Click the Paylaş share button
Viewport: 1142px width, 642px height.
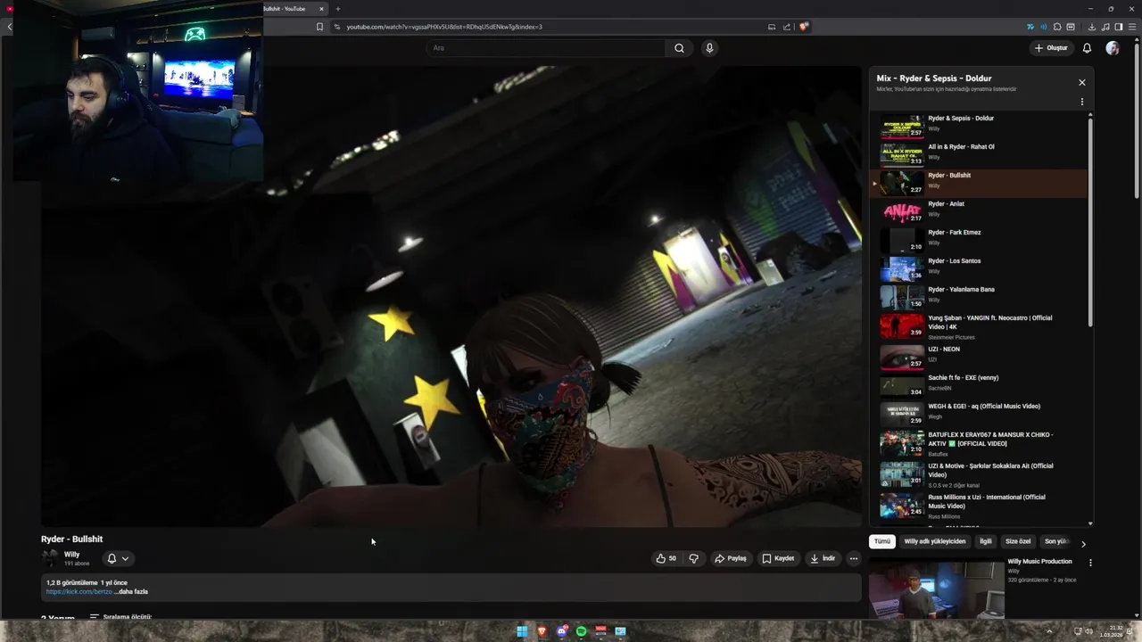(730, 558)
